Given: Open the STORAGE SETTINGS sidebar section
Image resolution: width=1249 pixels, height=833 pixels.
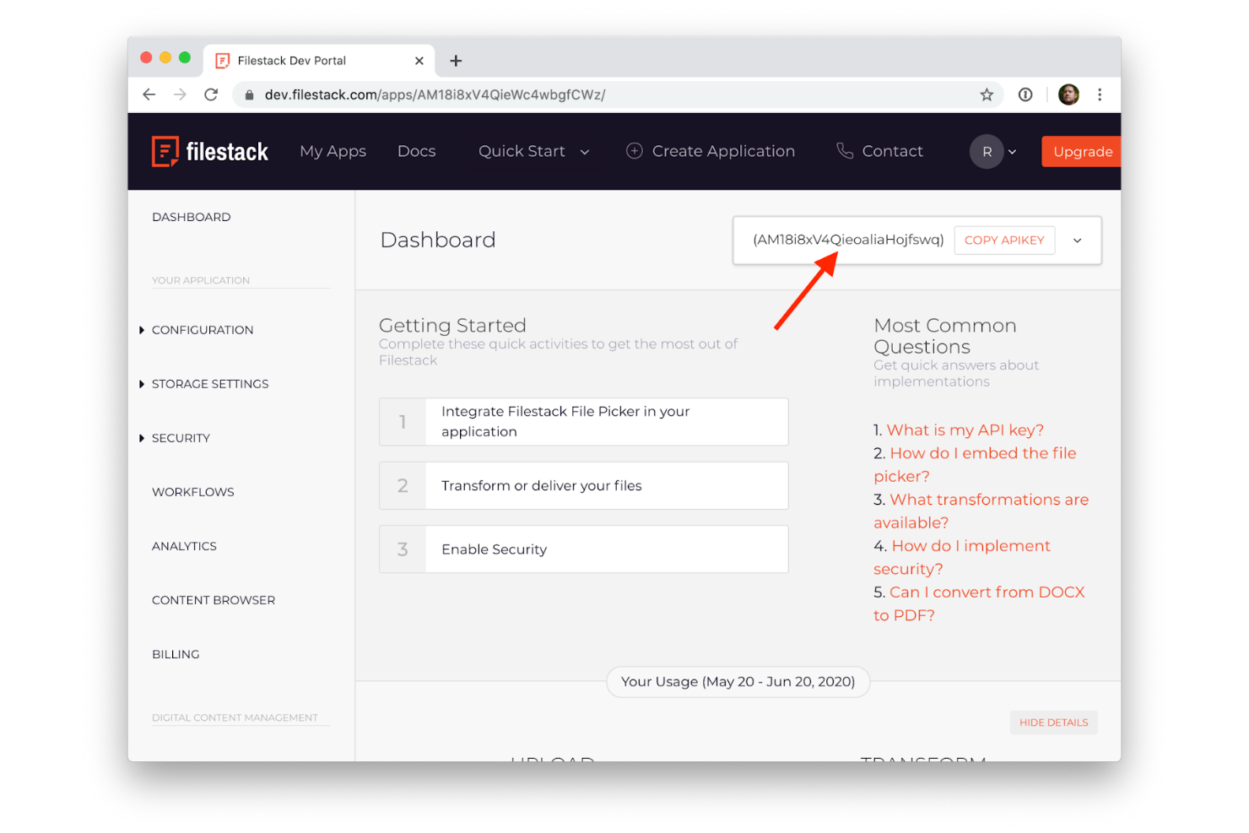Looking at the screenshot, I should coord(210,384).
